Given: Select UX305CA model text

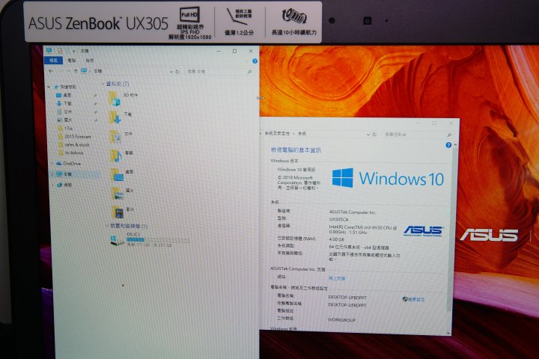Looking at the screenshot, I should pos(339,219).
